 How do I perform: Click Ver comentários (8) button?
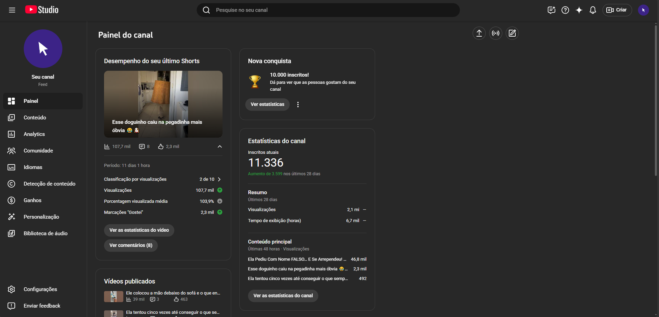131,245
